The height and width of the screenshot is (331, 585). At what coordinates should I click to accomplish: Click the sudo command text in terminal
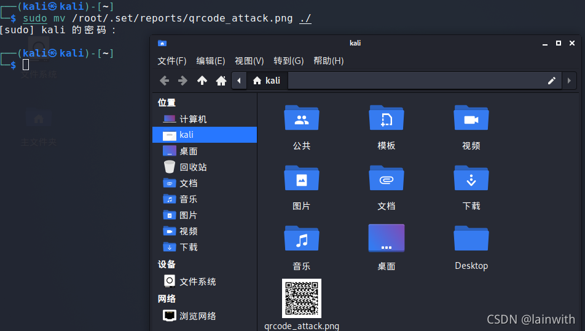(35, 18)
